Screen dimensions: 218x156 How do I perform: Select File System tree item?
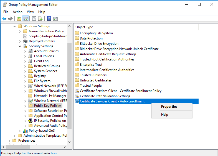click(42, 81)
